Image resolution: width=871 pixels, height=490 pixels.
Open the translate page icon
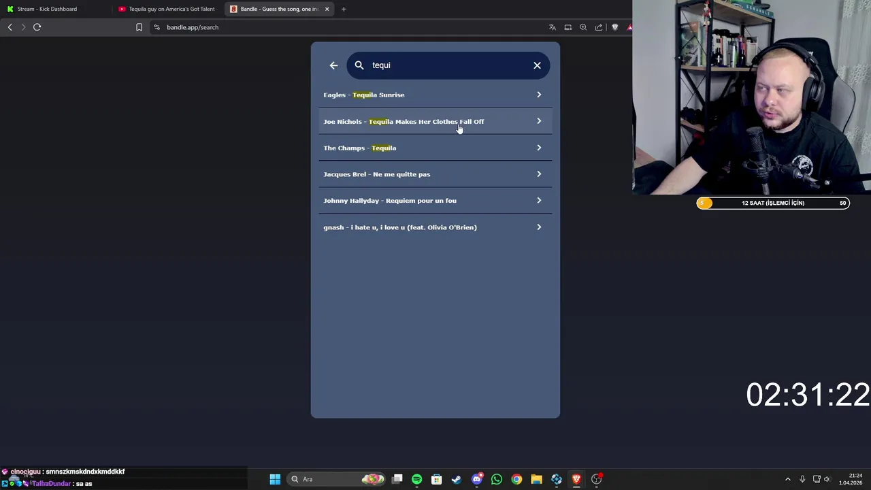point(553,27)
